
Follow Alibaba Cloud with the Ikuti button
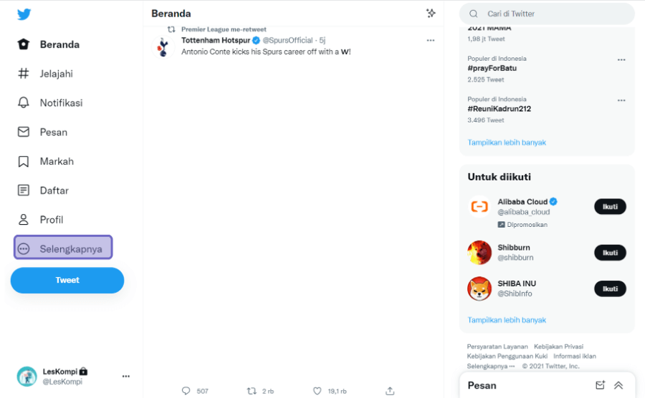pos(610,207)
